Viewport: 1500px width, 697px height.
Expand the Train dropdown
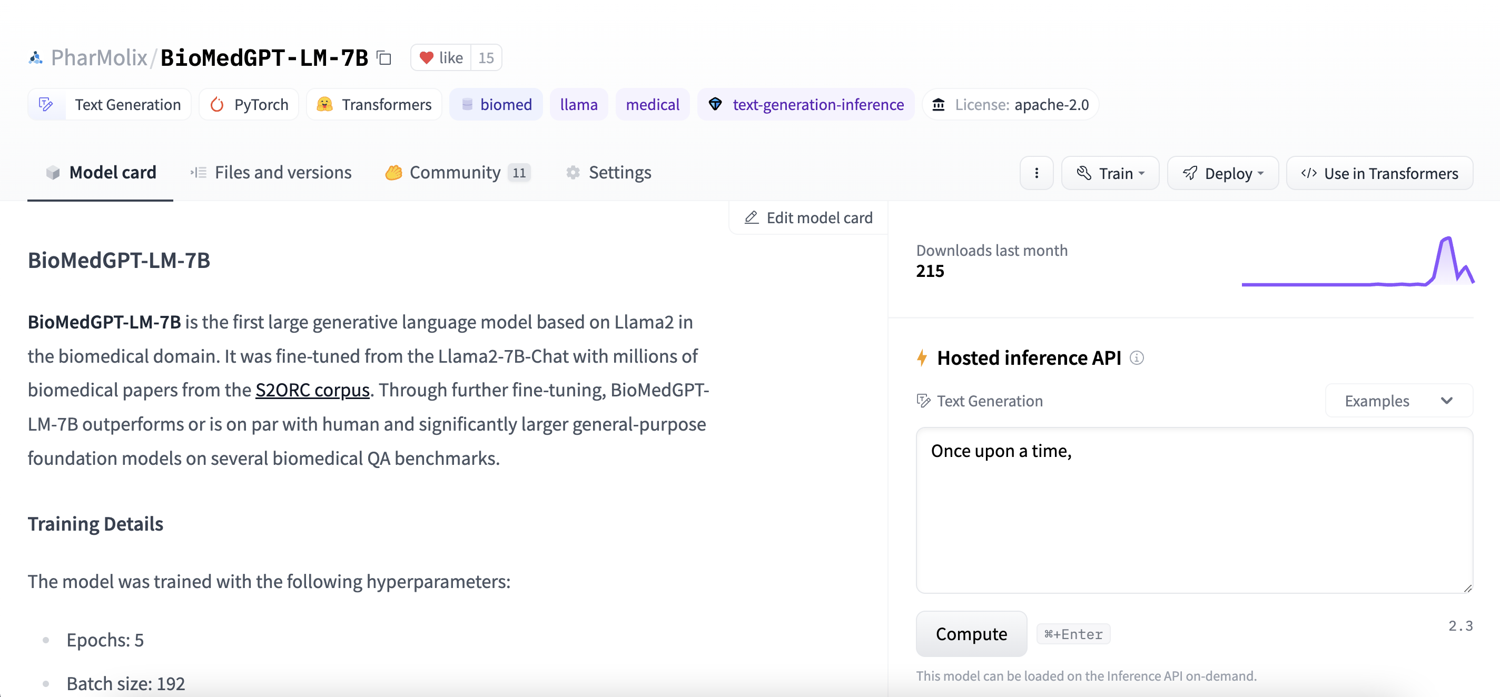(x=1110, y=173)
